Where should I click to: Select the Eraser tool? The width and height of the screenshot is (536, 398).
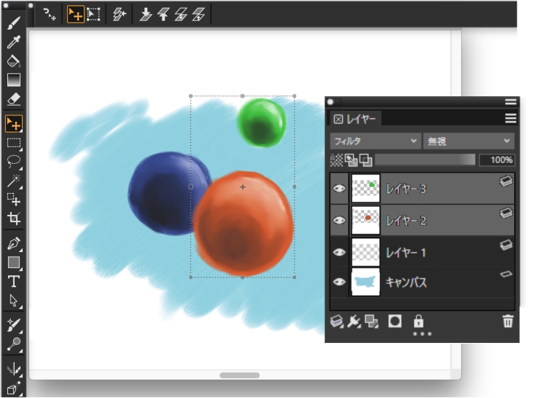coord(13,99)
